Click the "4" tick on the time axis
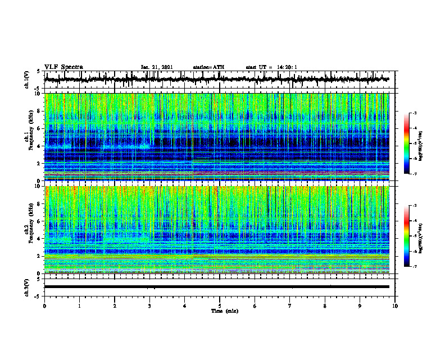The width and height of the screenshot is (445, 343). coord(184,306)
